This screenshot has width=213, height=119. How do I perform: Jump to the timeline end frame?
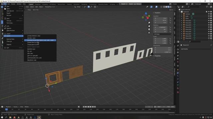95,107
